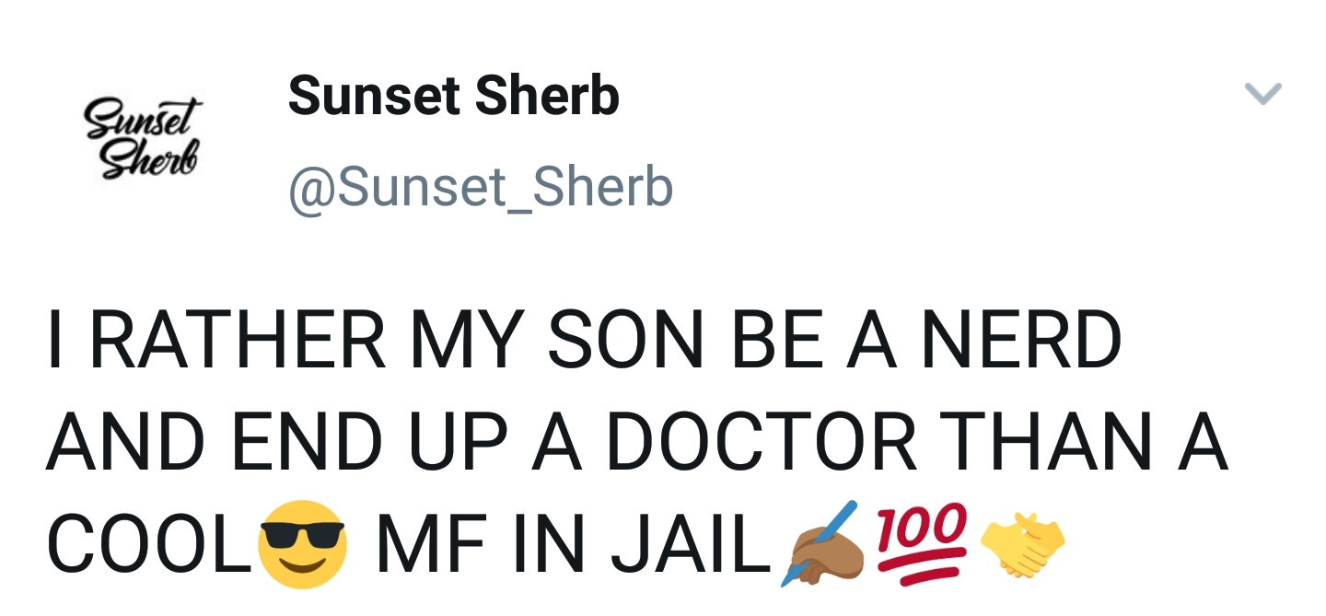Open the tweet options chevron menu

tap(1262, 94)
